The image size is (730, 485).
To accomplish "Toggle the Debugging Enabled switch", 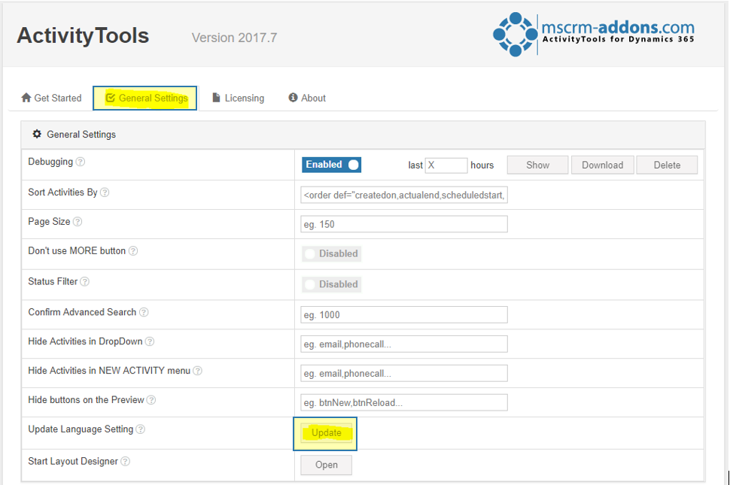I will point(331,165).
